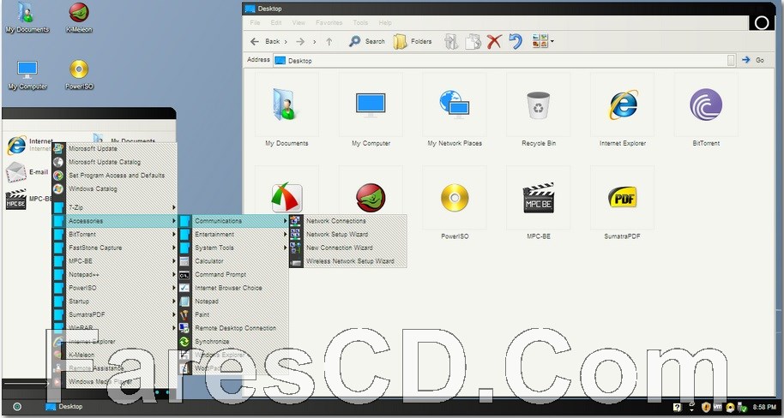Open the Recycle Bin icon
This screenshot has width=784, height=418.
click(x=539, y=104)
